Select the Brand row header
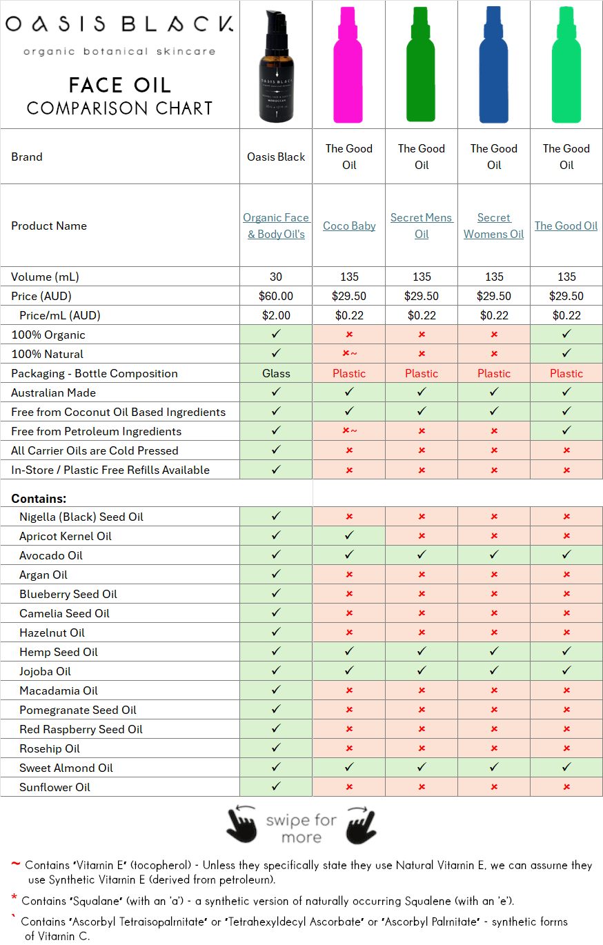 27,157
